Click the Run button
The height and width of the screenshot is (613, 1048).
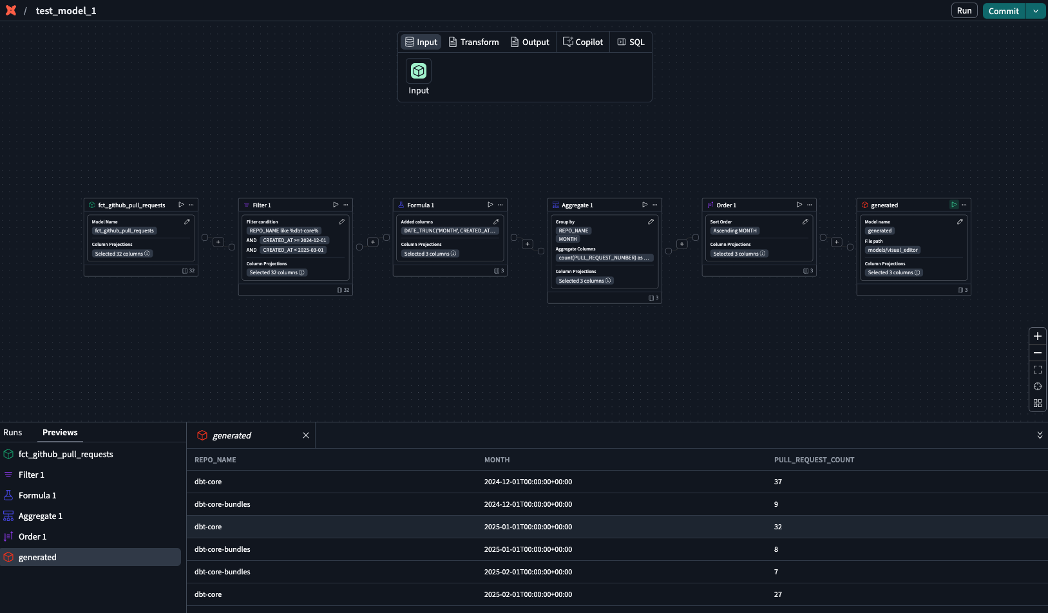click(964, 11)
